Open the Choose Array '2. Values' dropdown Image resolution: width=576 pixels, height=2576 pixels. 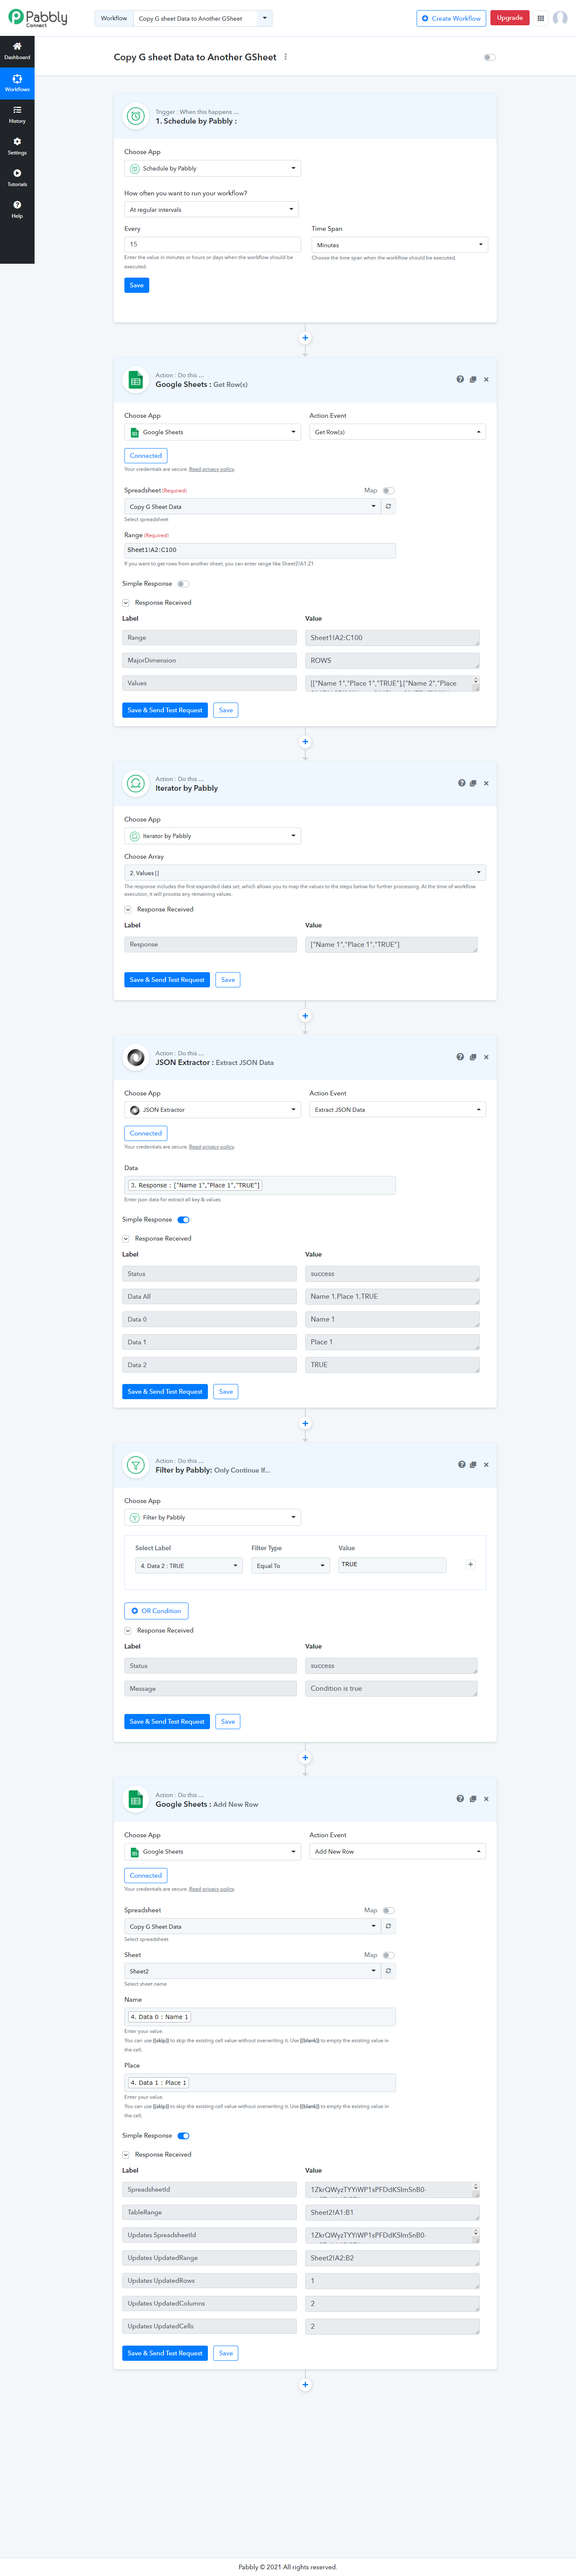point(305,873)
